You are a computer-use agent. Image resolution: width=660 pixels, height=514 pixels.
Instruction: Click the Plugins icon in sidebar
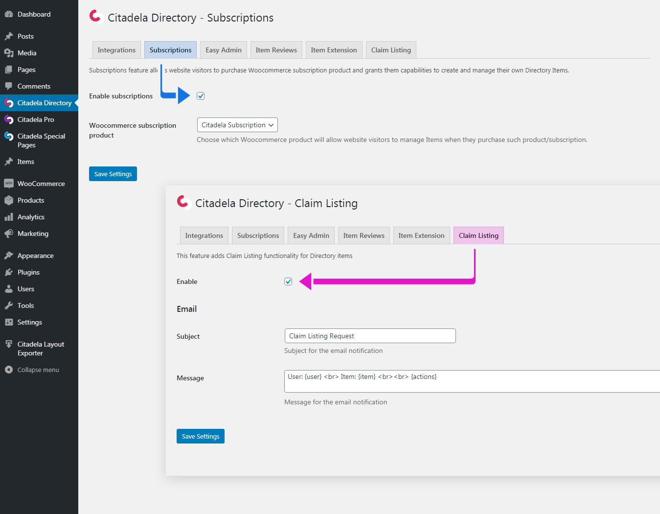coord(9,272)
